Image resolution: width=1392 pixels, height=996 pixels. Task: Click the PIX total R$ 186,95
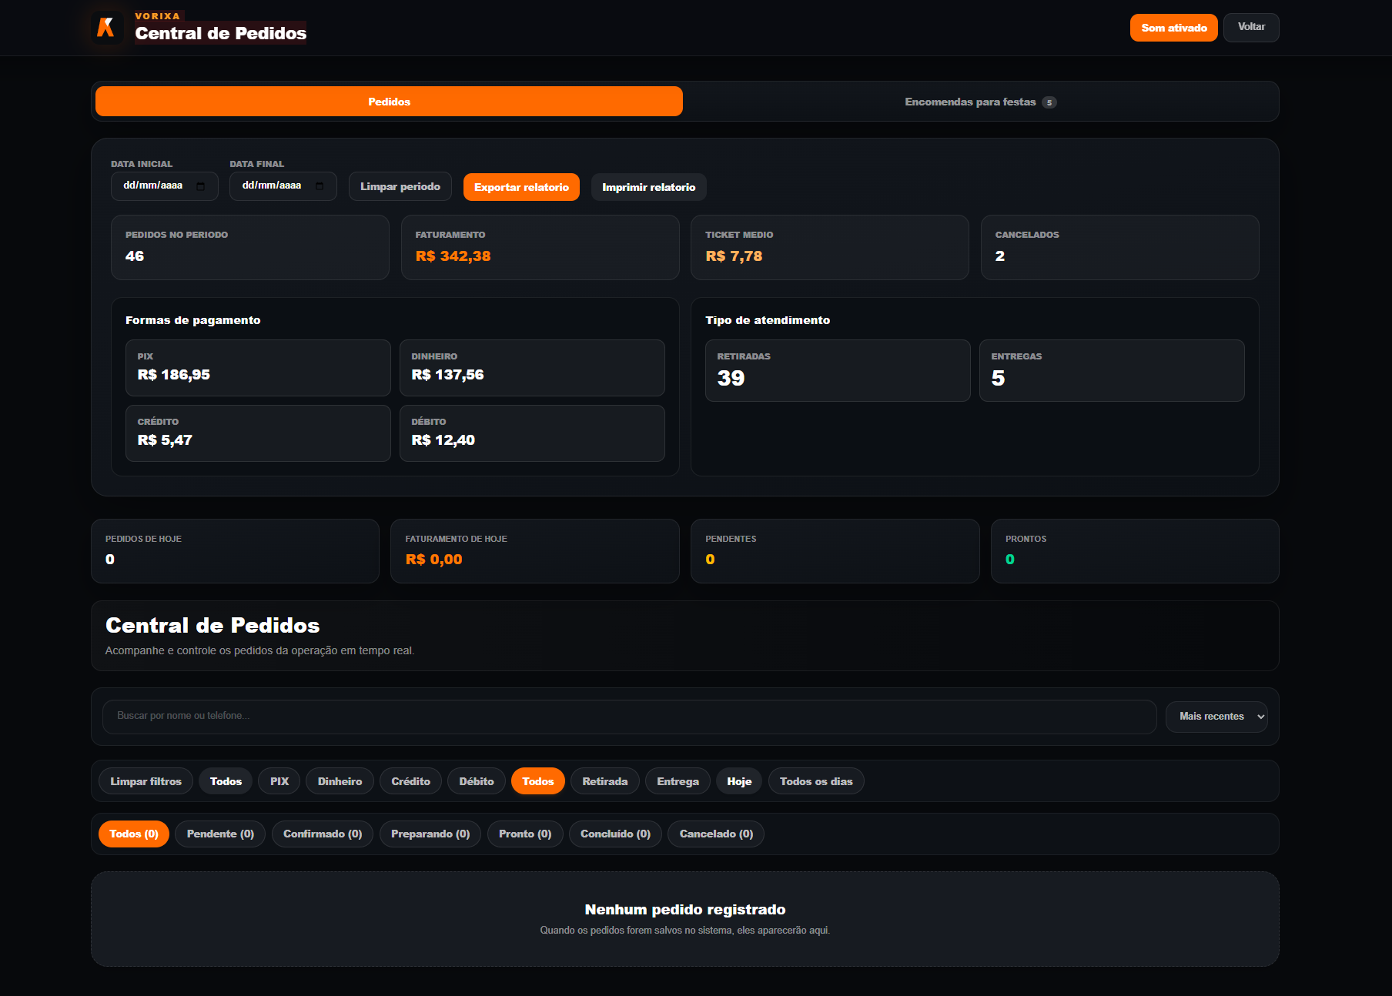pyautogui.click(x=173, y=375)
